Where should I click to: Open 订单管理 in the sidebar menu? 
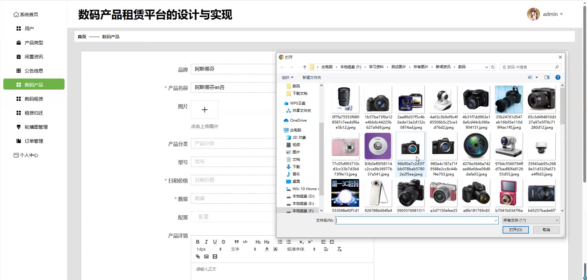click(x=34, y=141)
